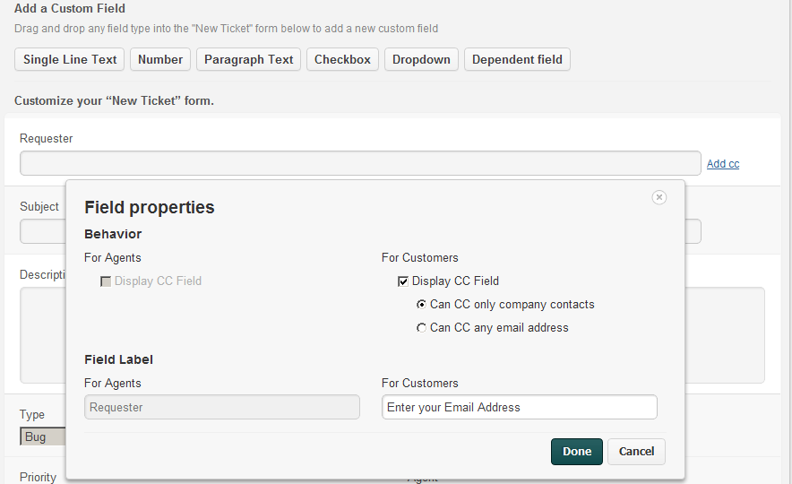Viewport: 792px width, 484px height.
Task: Open the Type dropdown showing Bug
Action: [43, 436]
